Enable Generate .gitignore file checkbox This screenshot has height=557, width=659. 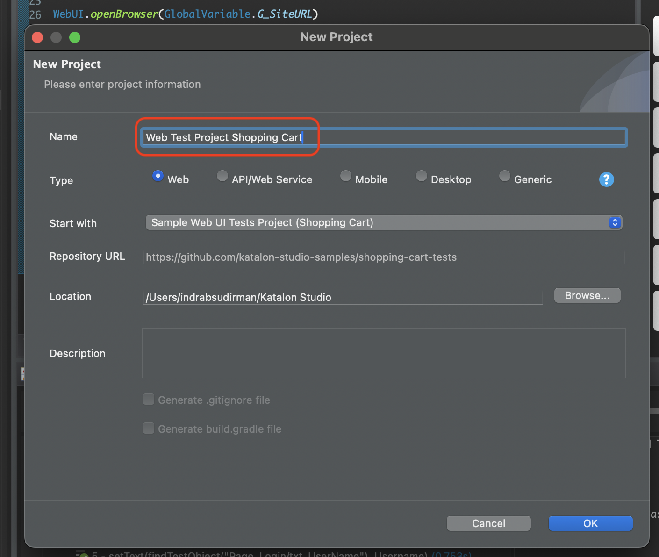[149, 400]
